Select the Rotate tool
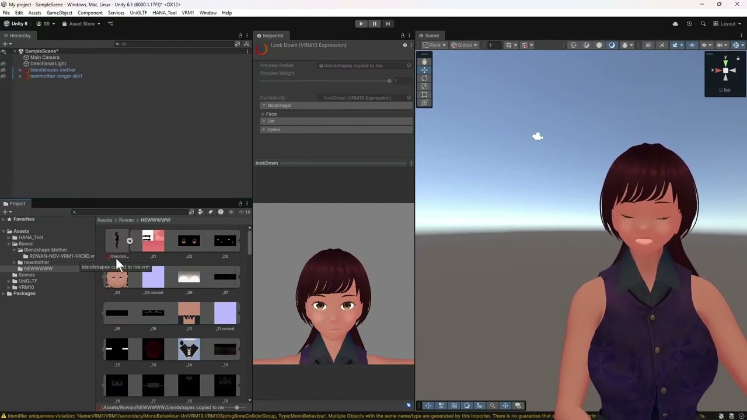The height and width of the screenshot is (420, 747). pos(424,78)
